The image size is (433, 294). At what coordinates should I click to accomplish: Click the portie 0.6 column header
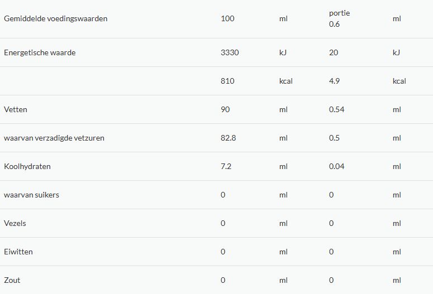tap(339, 18)
